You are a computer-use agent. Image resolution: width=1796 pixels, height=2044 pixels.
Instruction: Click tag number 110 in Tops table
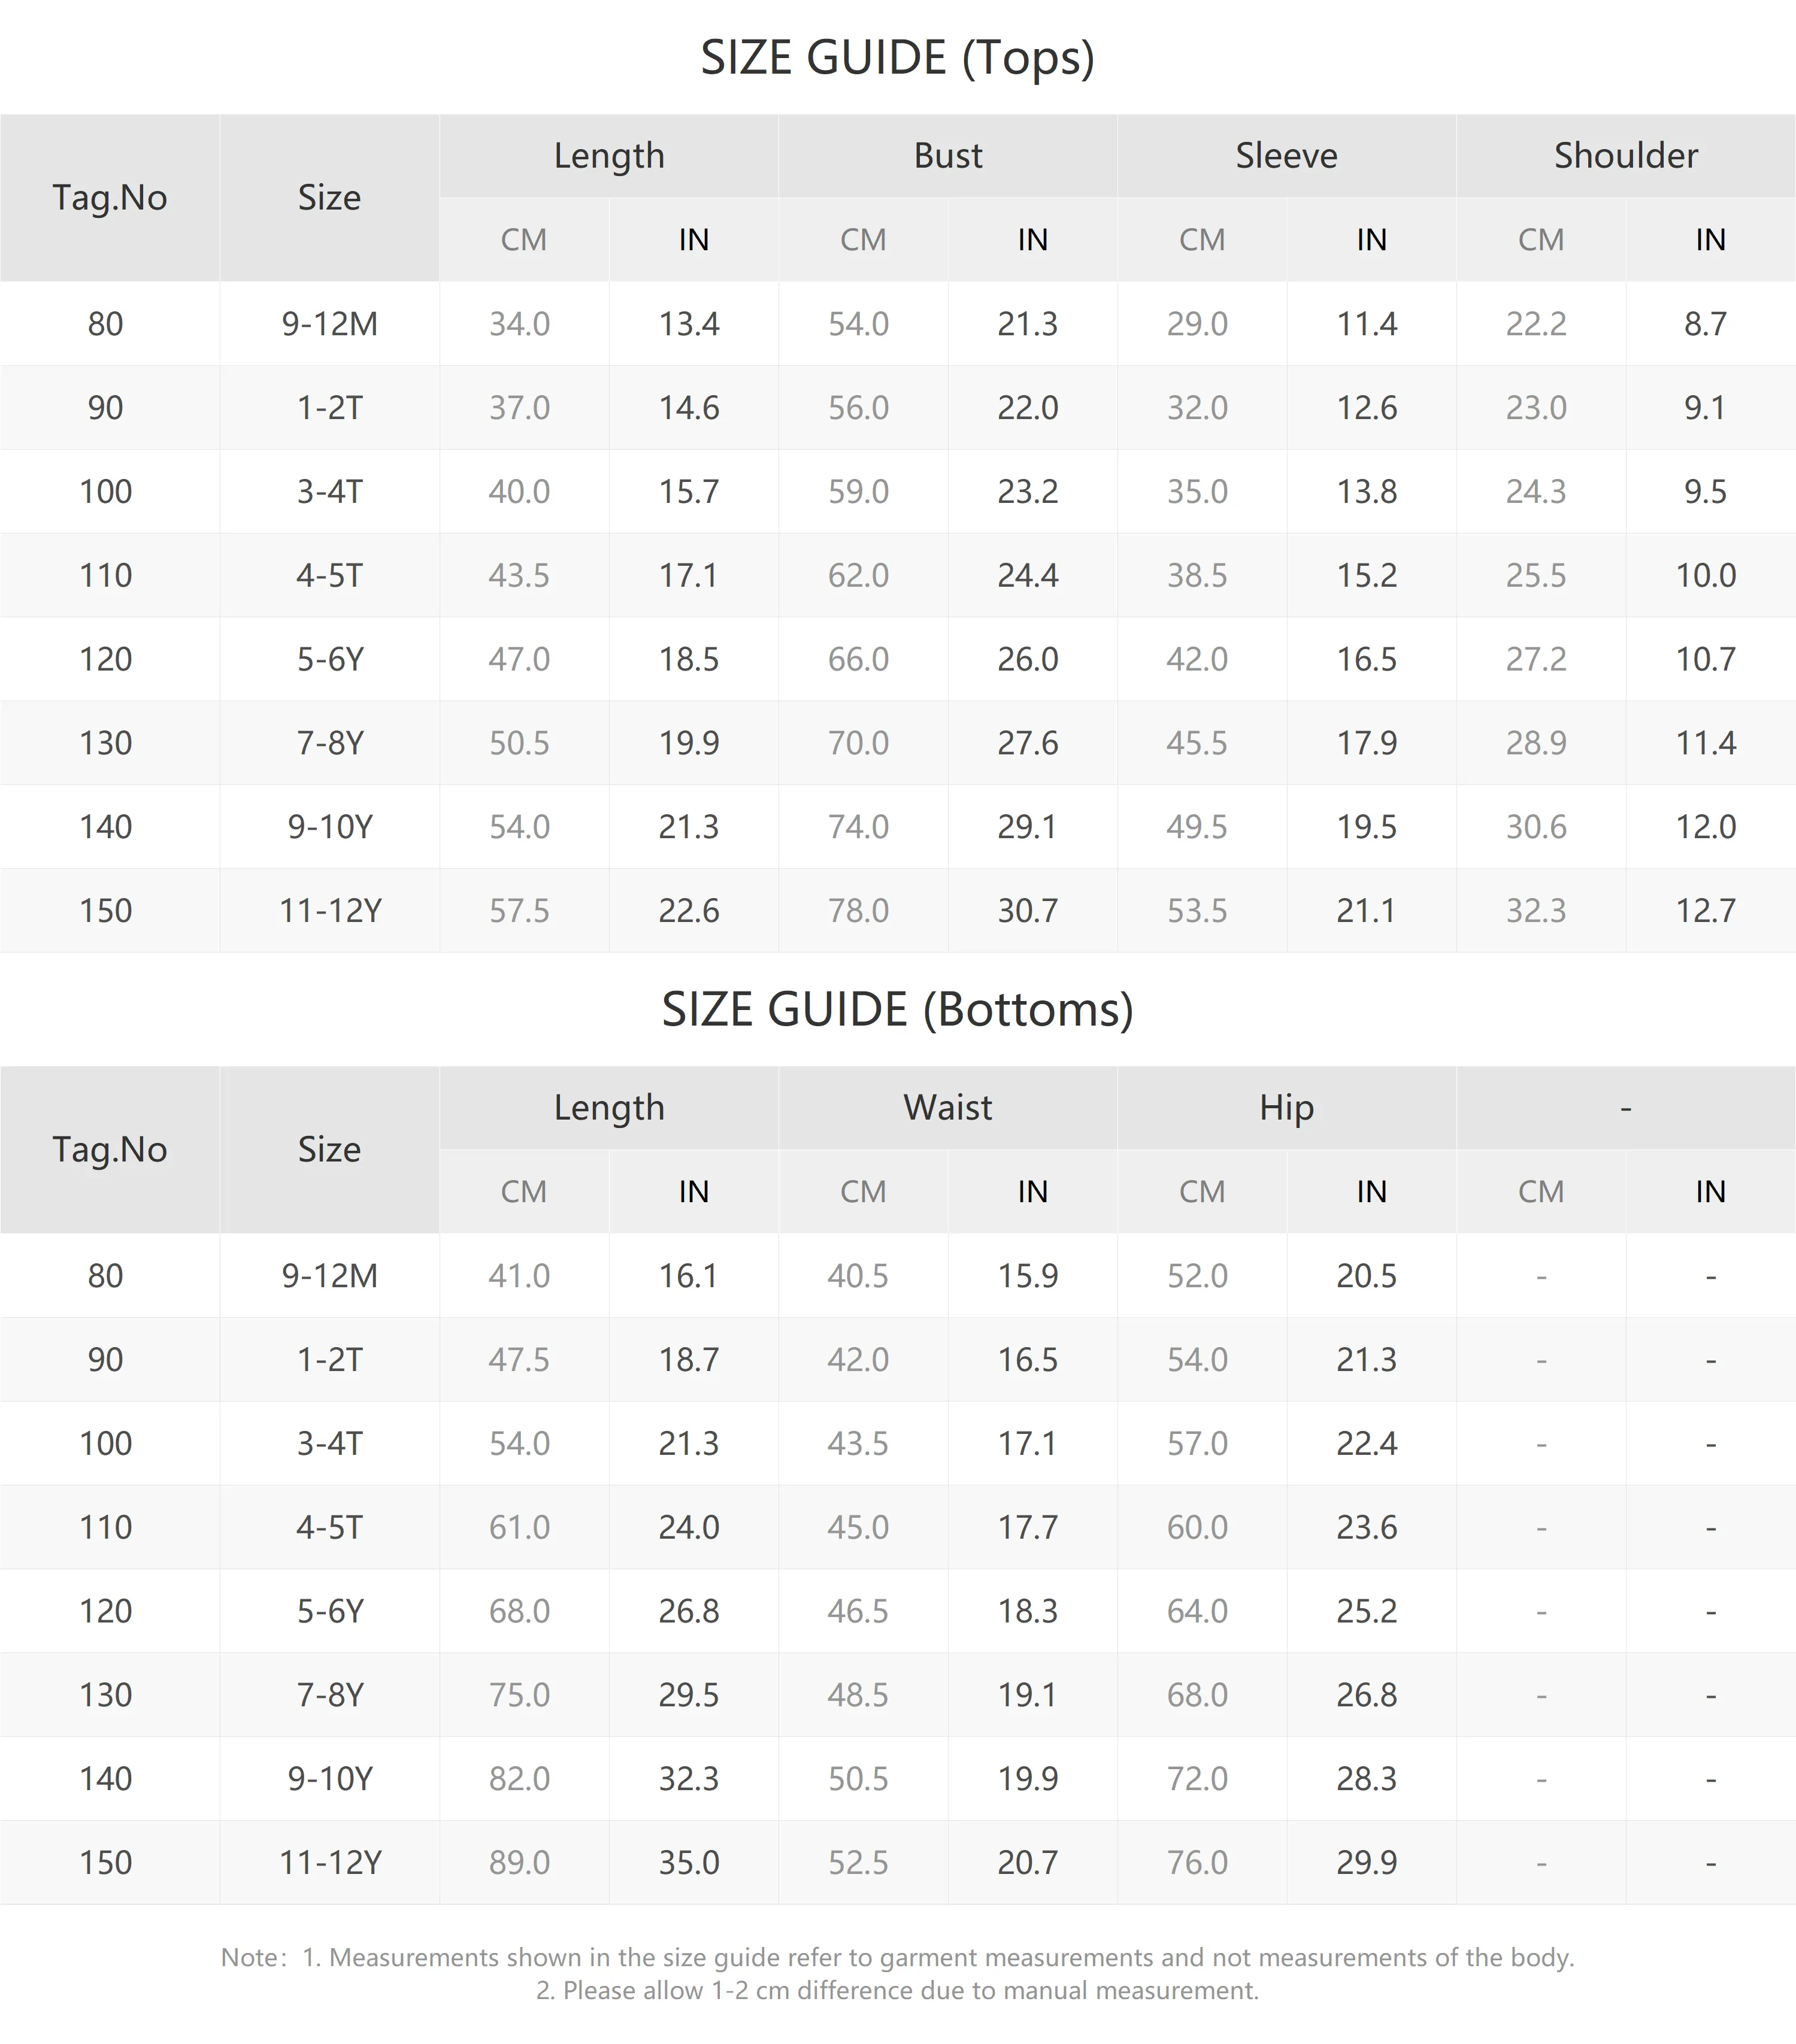(x=106, y=575)
